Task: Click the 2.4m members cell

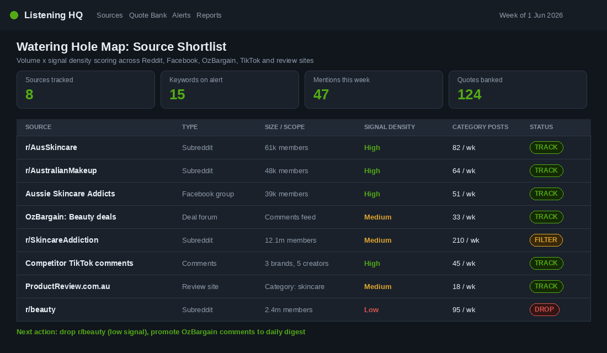Action: [x=289, y=309]
